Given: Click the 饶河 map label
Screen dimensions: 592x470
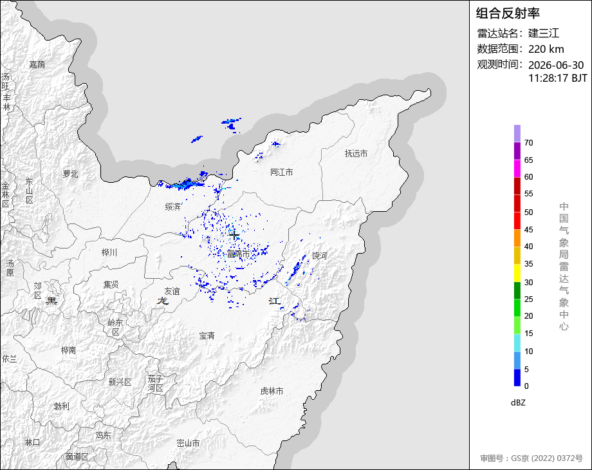Looking at the screenshot, I should coord(319,256).
